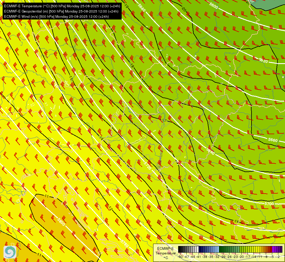
Task: Click the -12 isotherm label on the map
Action: [110, 208]
